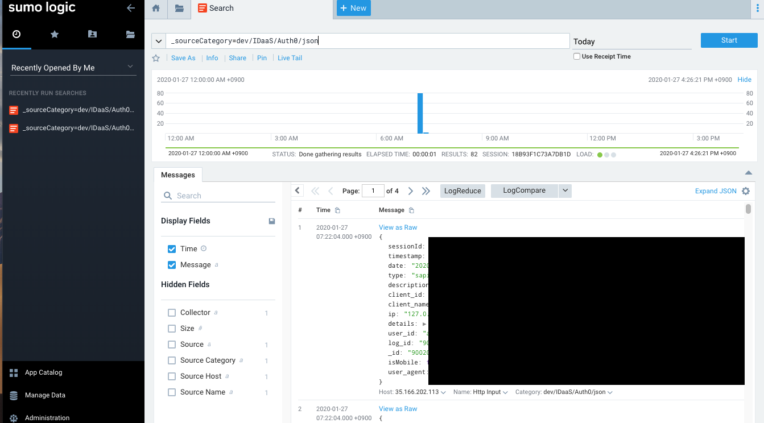
Task: Expand the query history dropdown arrow
Action: tap(158, 41)
